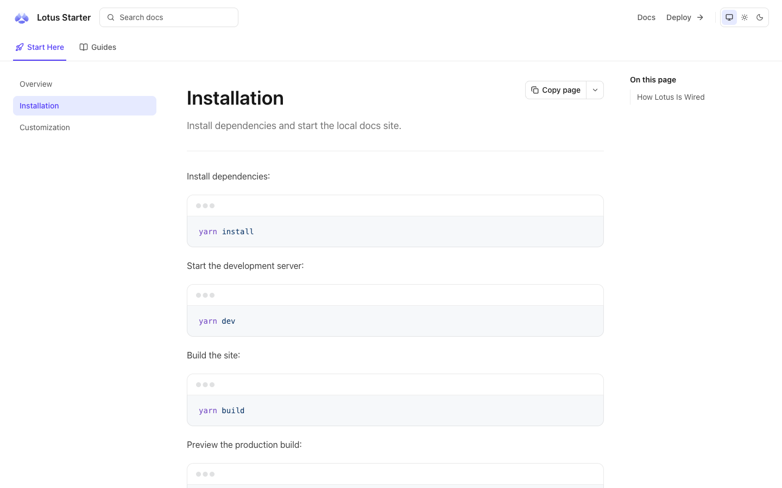Click the page description subtitle text
The height and width of the screenshot is (488, 782).
pos(294,126)
